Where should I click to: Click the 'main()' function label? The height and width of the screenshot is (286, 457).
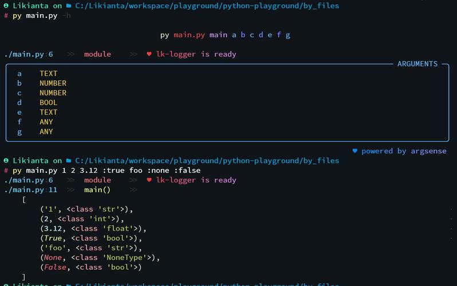pos(97,190)
